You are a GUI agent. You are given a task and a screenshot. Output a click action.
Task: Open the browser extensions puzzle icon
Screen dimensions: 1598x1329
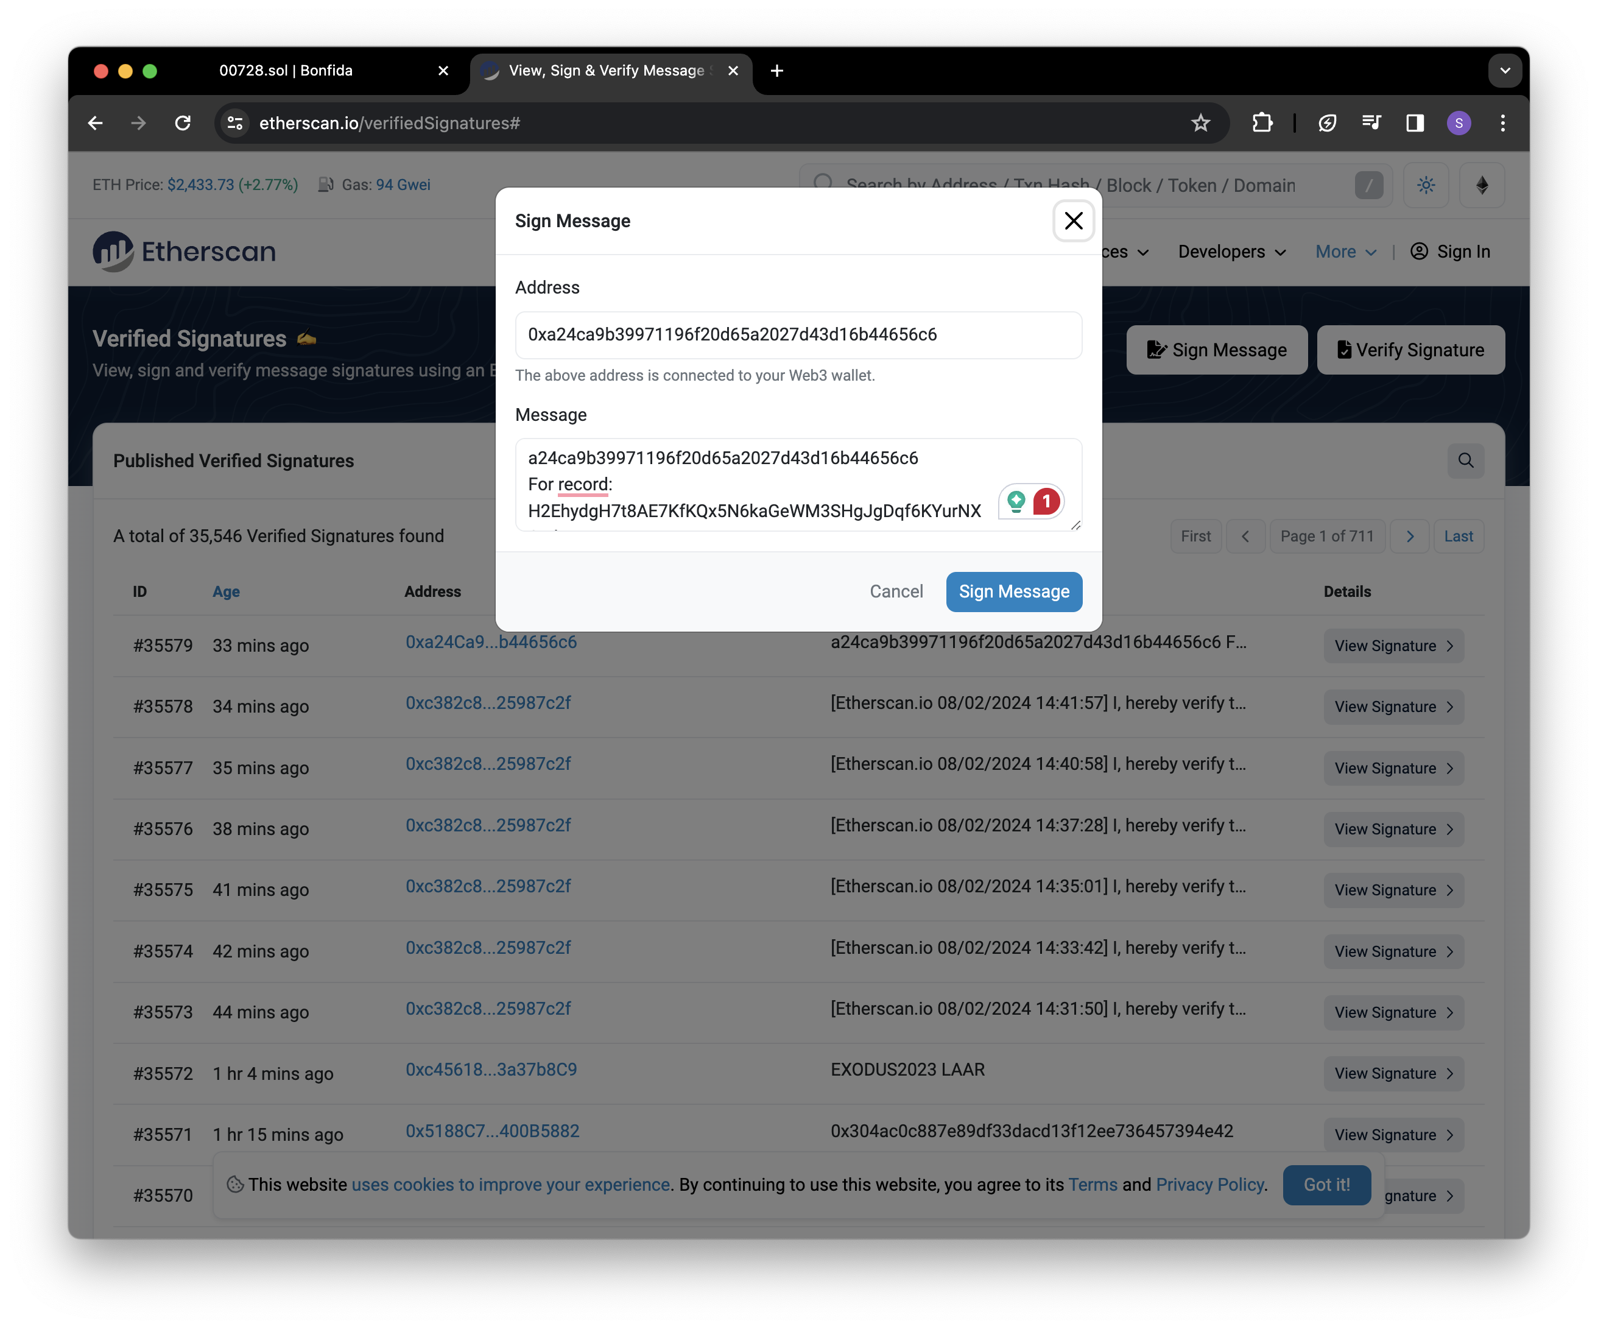(x=1262, y=123)
